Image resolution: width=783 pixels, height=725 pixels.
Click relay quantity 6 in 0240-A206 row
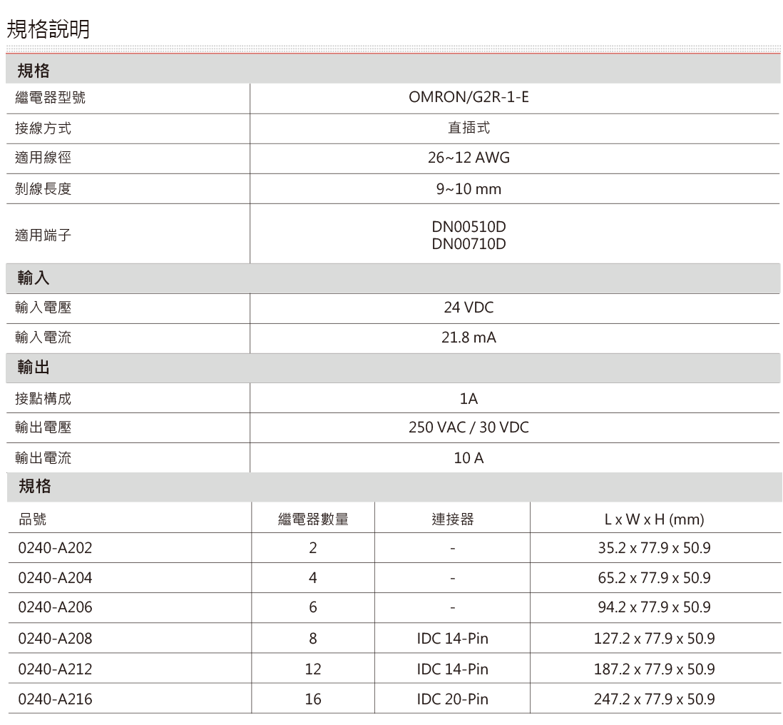point(313,607)
